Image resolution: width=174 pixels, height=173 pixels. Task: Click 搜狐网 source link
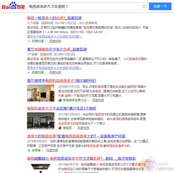pos(67,128)
